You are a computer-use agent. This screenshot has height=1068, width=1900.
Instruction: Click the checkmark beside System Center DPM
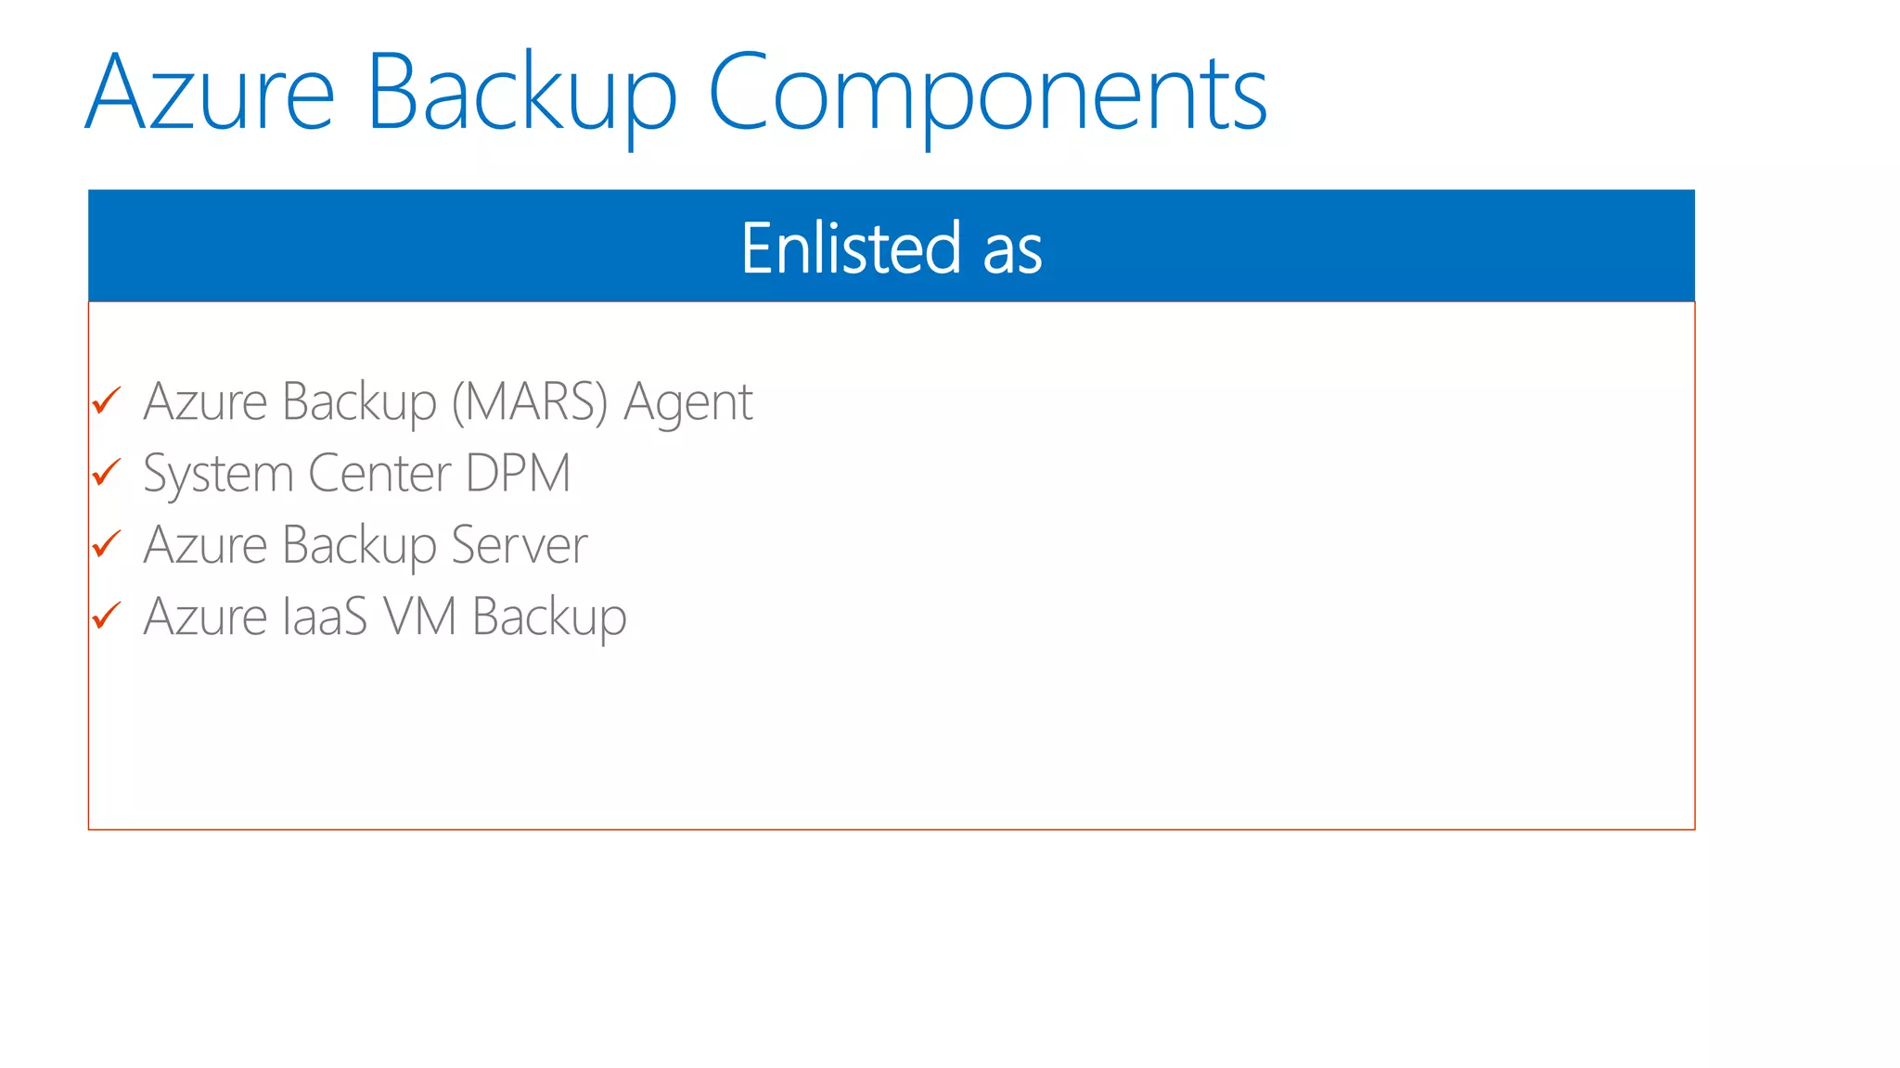pyautogui.click(x=107, y=473)
